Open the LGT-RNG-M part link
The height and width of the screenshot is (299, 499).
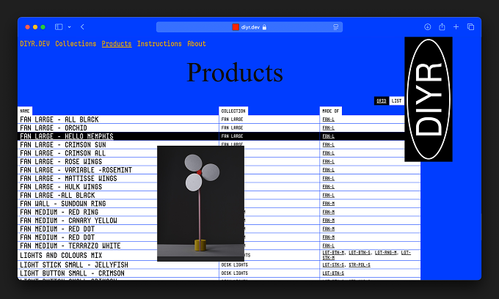coord(385,253)
